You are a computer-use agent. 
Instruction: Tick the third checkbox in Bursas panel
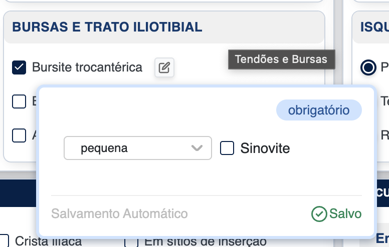pyautogui.click(x=19, y=135)
